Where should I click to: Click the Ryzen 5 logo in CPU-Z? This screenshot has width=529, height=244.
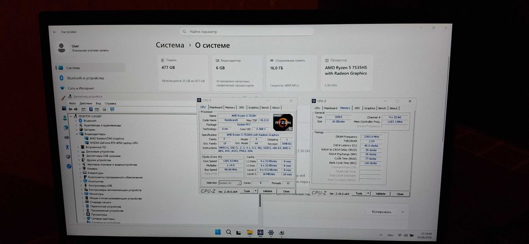pyautogui.click(x=282, y=123)
